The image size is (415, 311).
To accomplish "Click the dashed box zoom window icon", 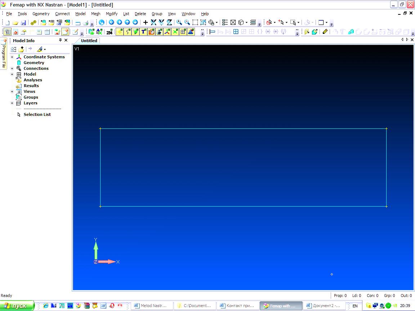I will coord(195,22).
